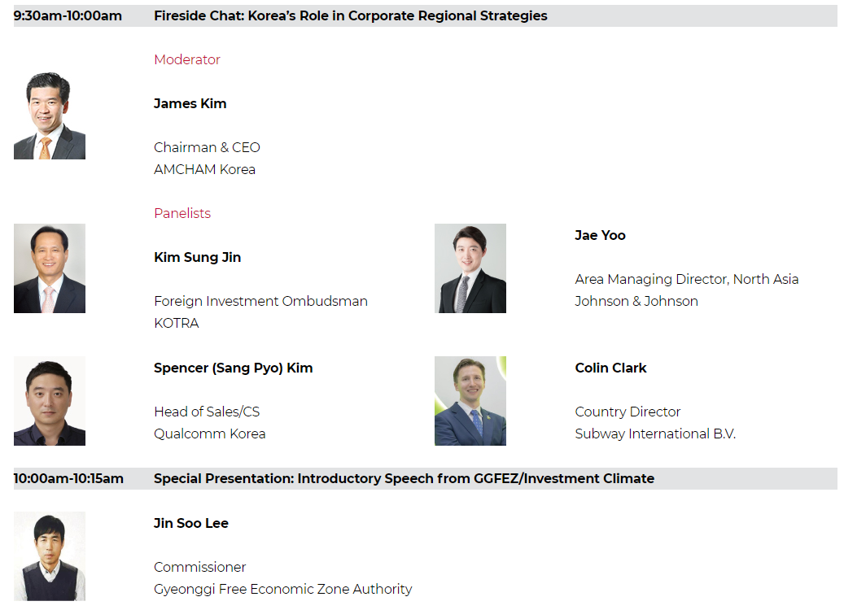844x610 pixels.
Task: Select the Gyeonggi Free Economic Zone Authority text
Action: pos(283,589)
